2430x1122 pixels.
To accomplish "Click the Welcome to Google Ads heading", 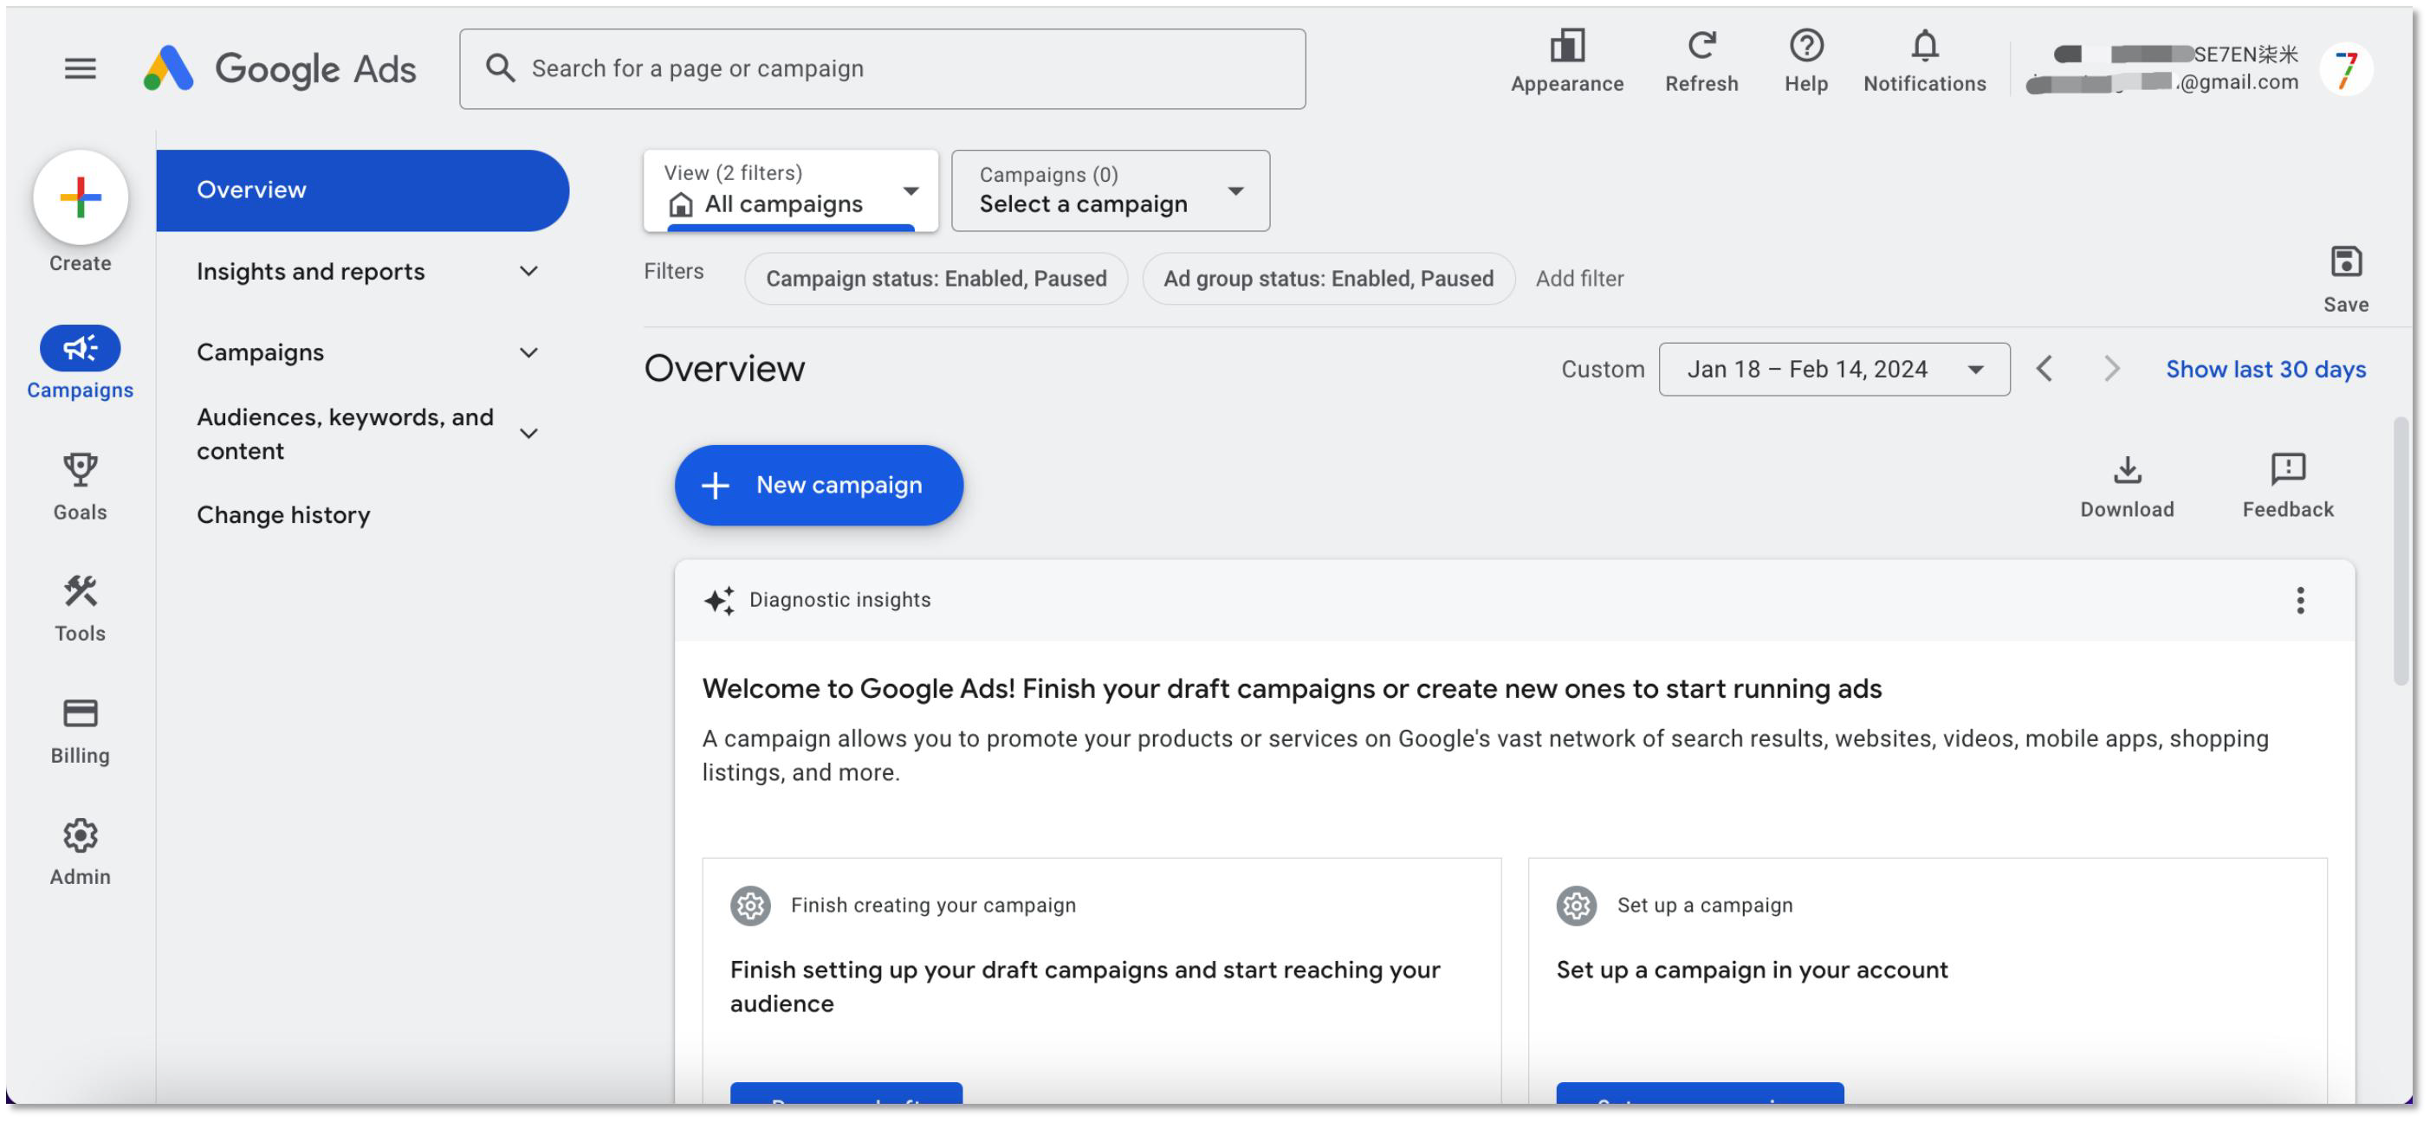I will pos(1292,689).
